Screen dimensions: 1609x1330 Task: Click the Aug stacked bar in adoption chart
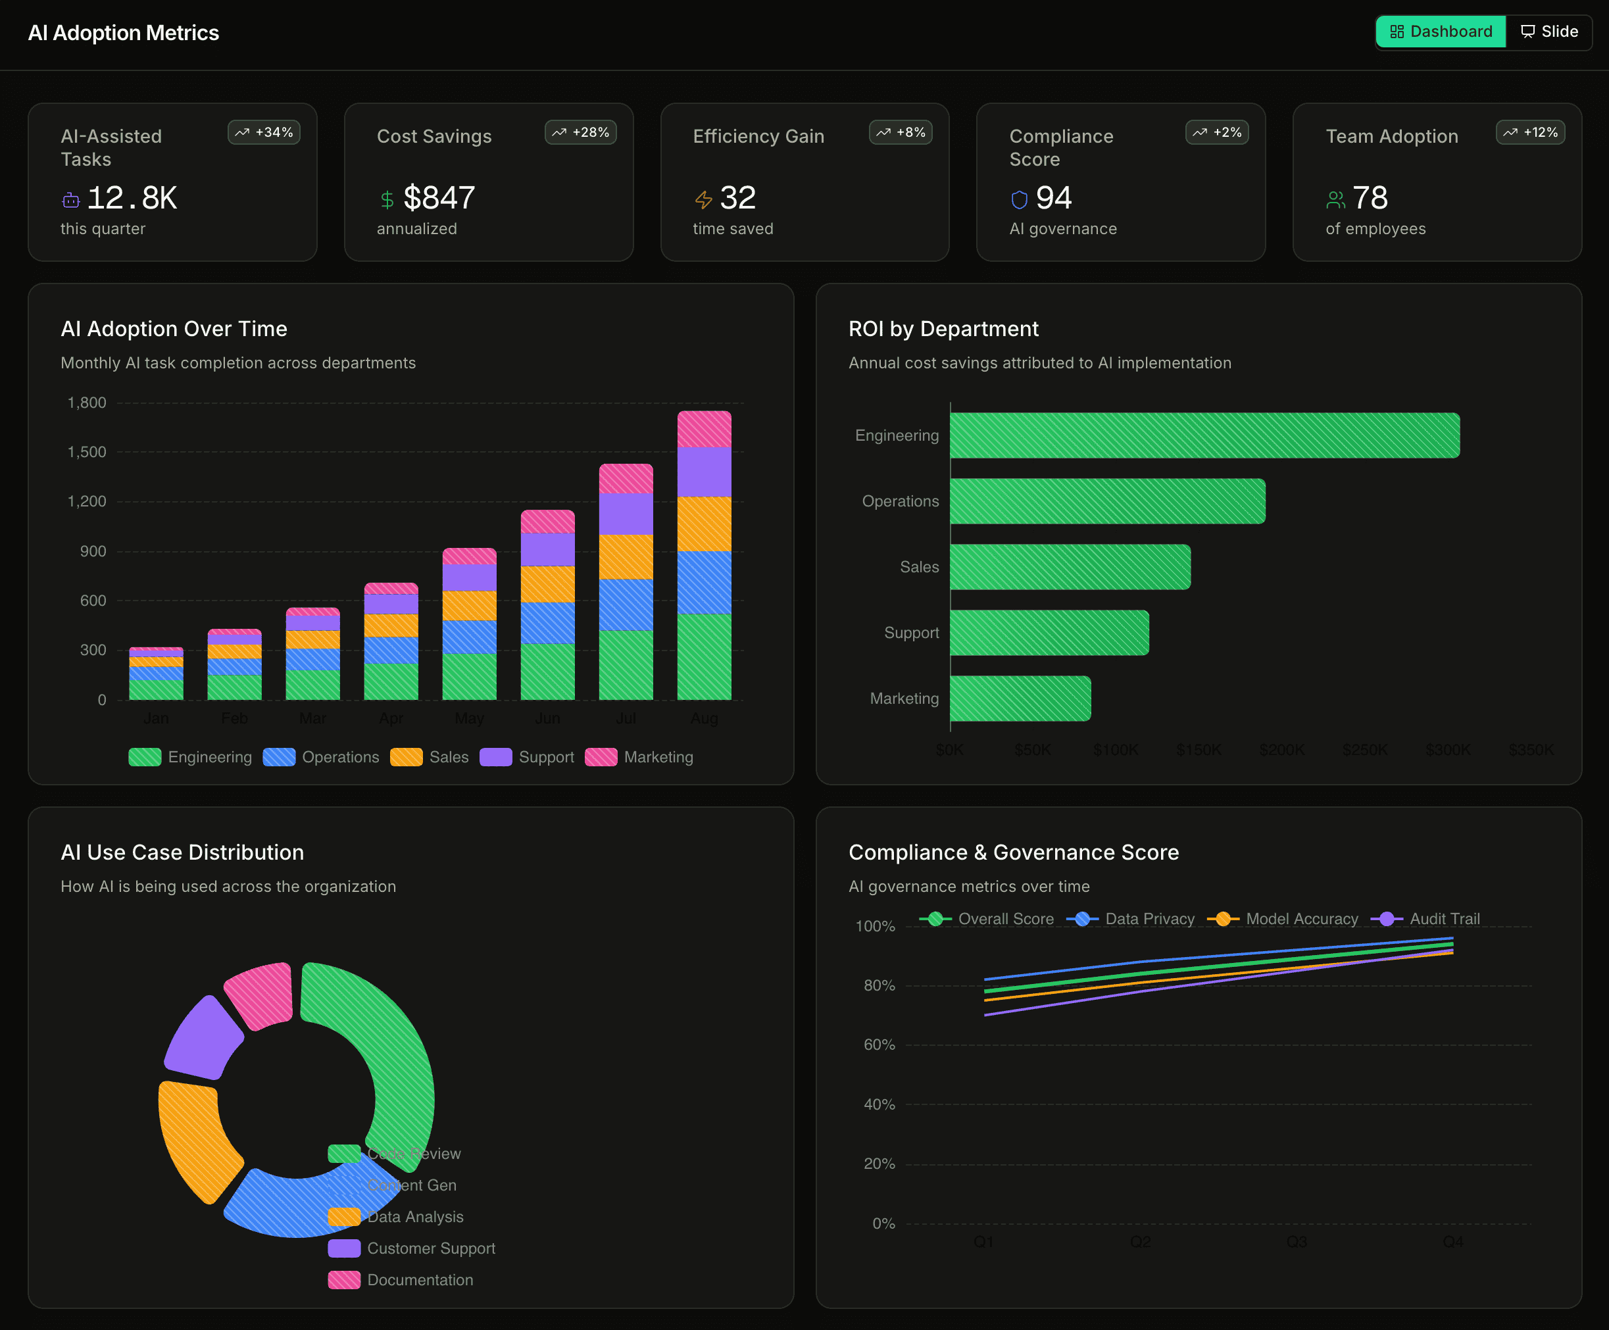tap(704, 555)
